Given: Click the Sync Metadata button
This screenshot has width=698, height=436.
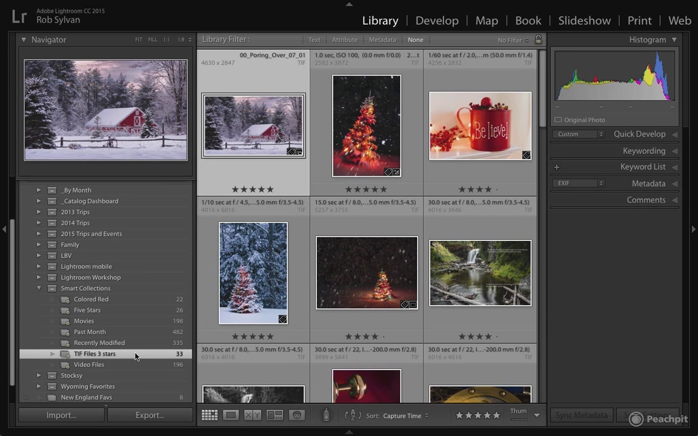Looking at the screenshot, I should [582, 415].
